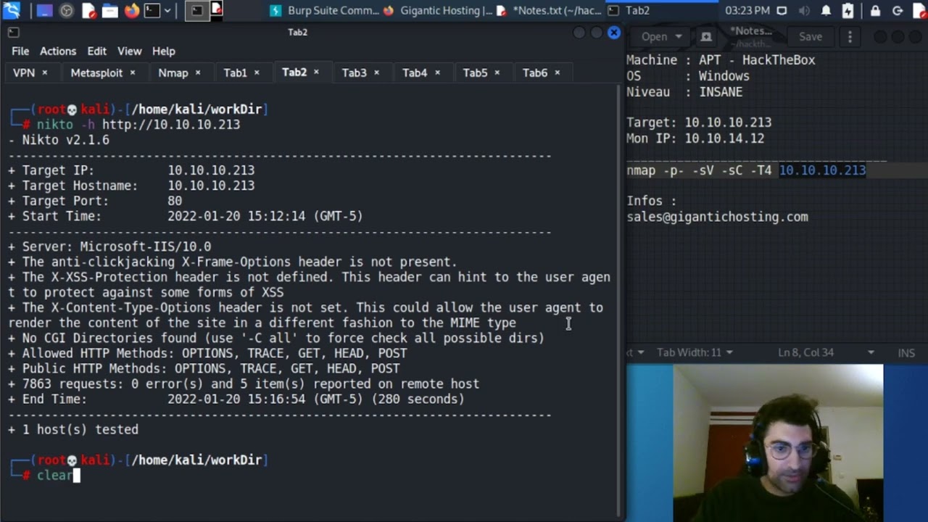Open the Tab Width: 11 dropdown
This screenshot has width=928, height=522.
pyautogui.click(x=695, y=352)
